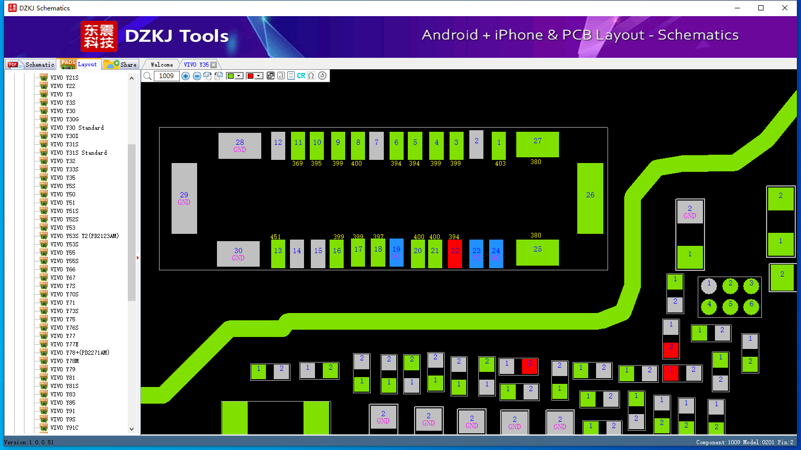The height and width of the screenshot is (450, 801).
Task: Click the cyan CR toolbar icon
Action: [x=301, y=76]
